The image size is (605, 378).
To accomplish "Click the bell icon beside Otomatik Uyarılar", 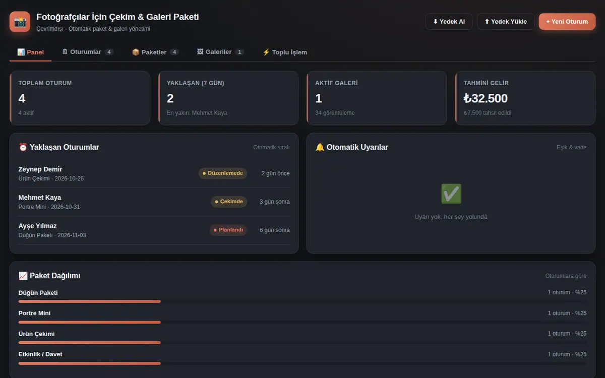I will 320,147.
